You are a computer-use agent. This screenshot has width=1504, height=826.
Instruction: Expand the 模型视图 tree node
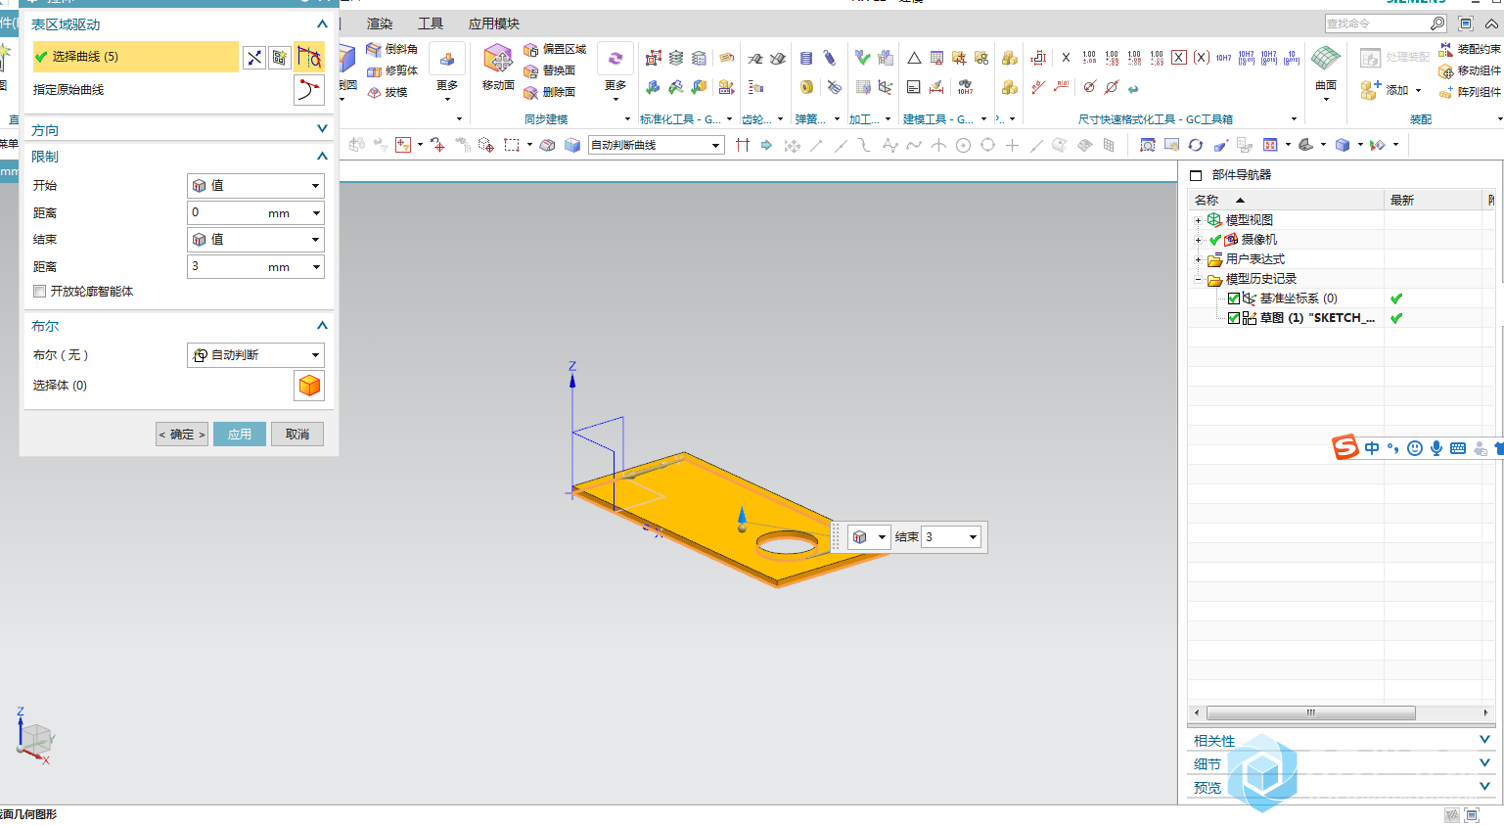[x=1198, y=220]
